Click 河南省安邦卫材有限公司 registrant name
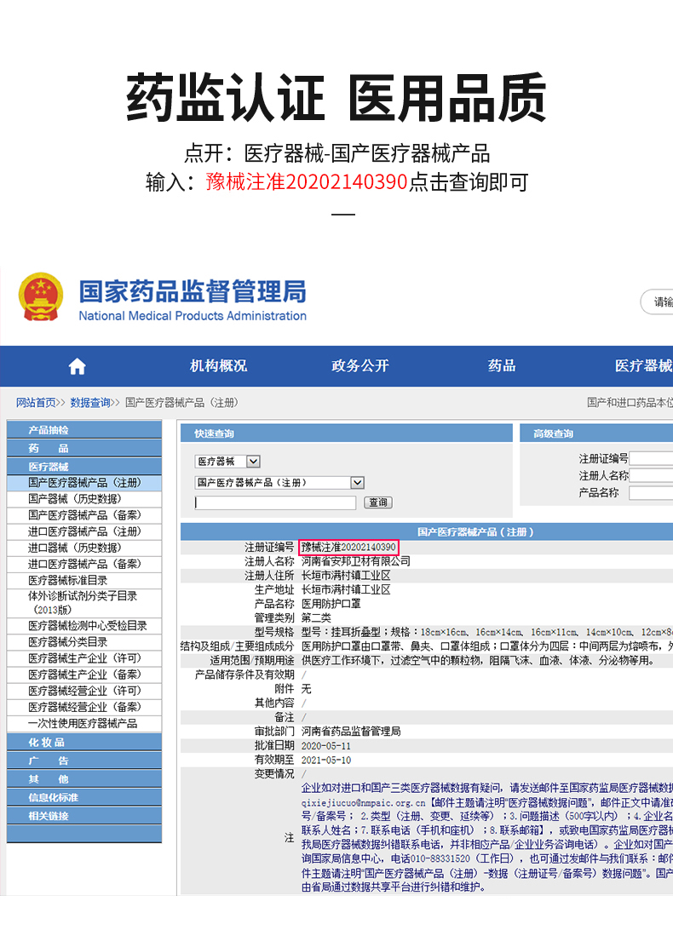The width and height of the screenshot is (673, 930). (x=355, y=561)
